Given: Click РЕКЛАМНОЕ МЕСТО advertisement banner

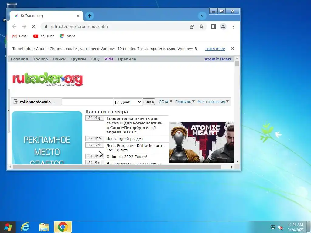Looking at the screenshot, I should 47,138.
